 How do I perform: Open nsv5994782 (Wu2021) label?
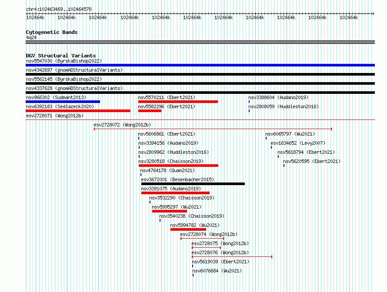coord(195,225)
